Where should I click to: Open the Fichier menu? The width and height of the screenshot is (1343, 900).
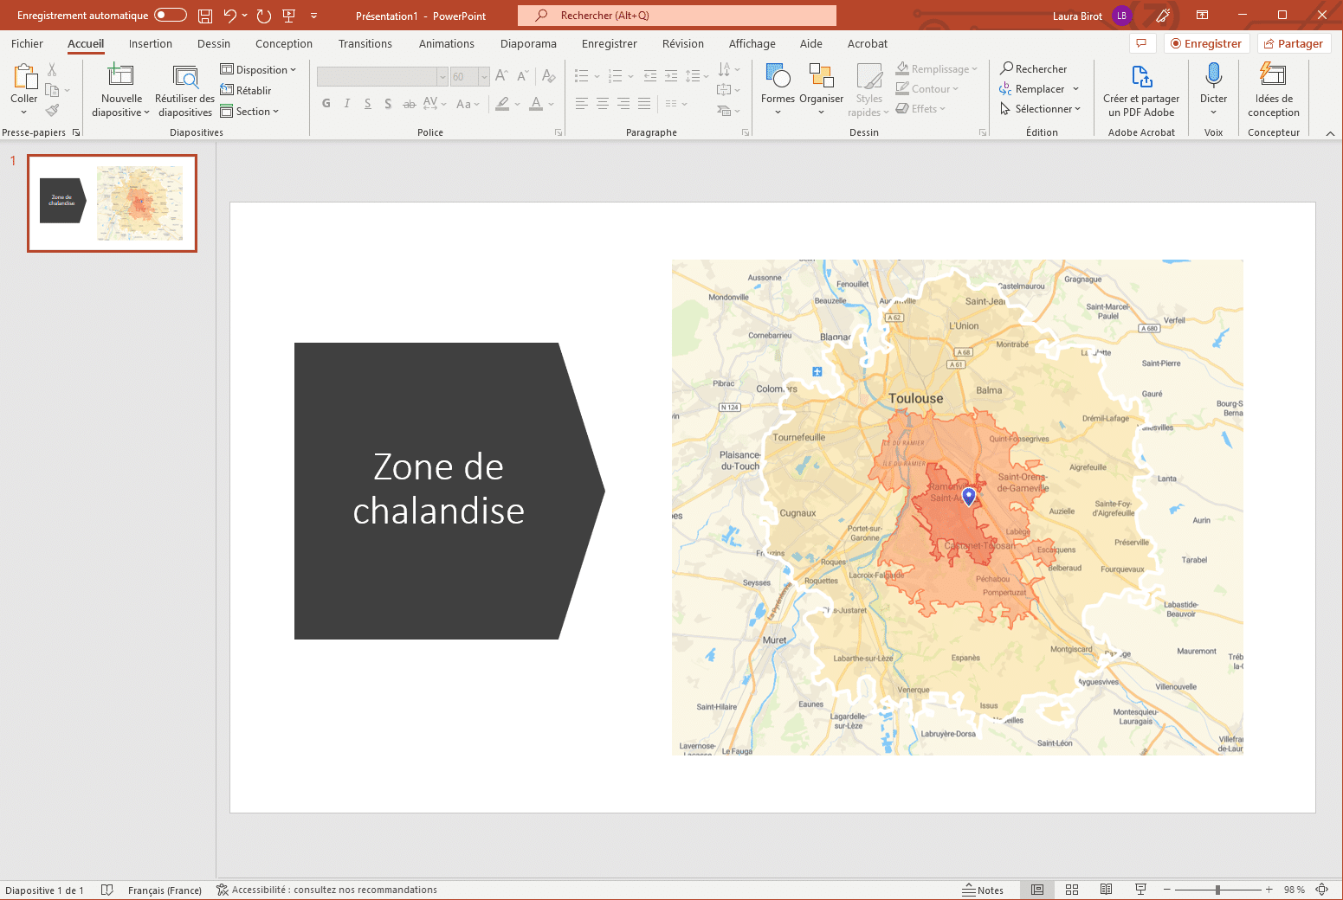coord(27,43)
